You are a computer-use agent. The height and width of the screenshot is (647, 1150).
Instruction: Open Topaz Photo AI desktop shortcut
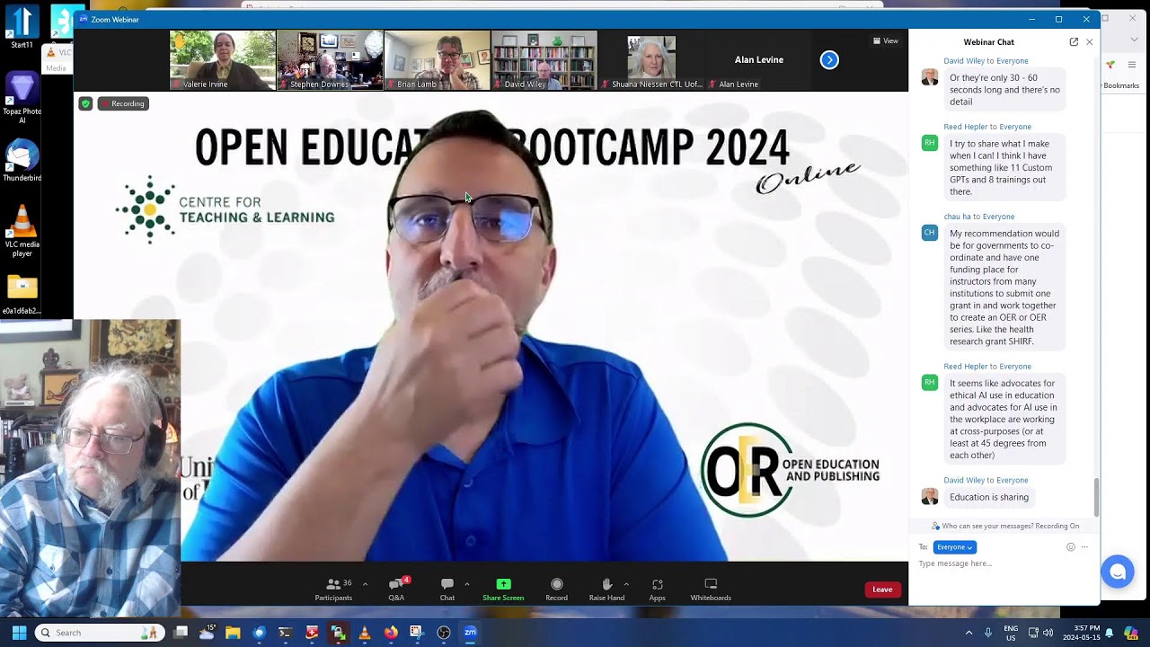click(x=22, y=99)
